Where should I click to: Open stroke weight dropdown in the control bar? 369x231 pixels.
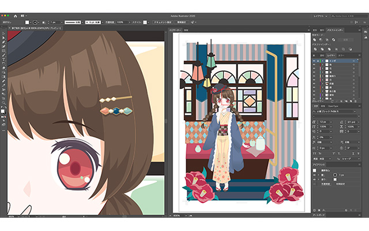coord(62,22)
